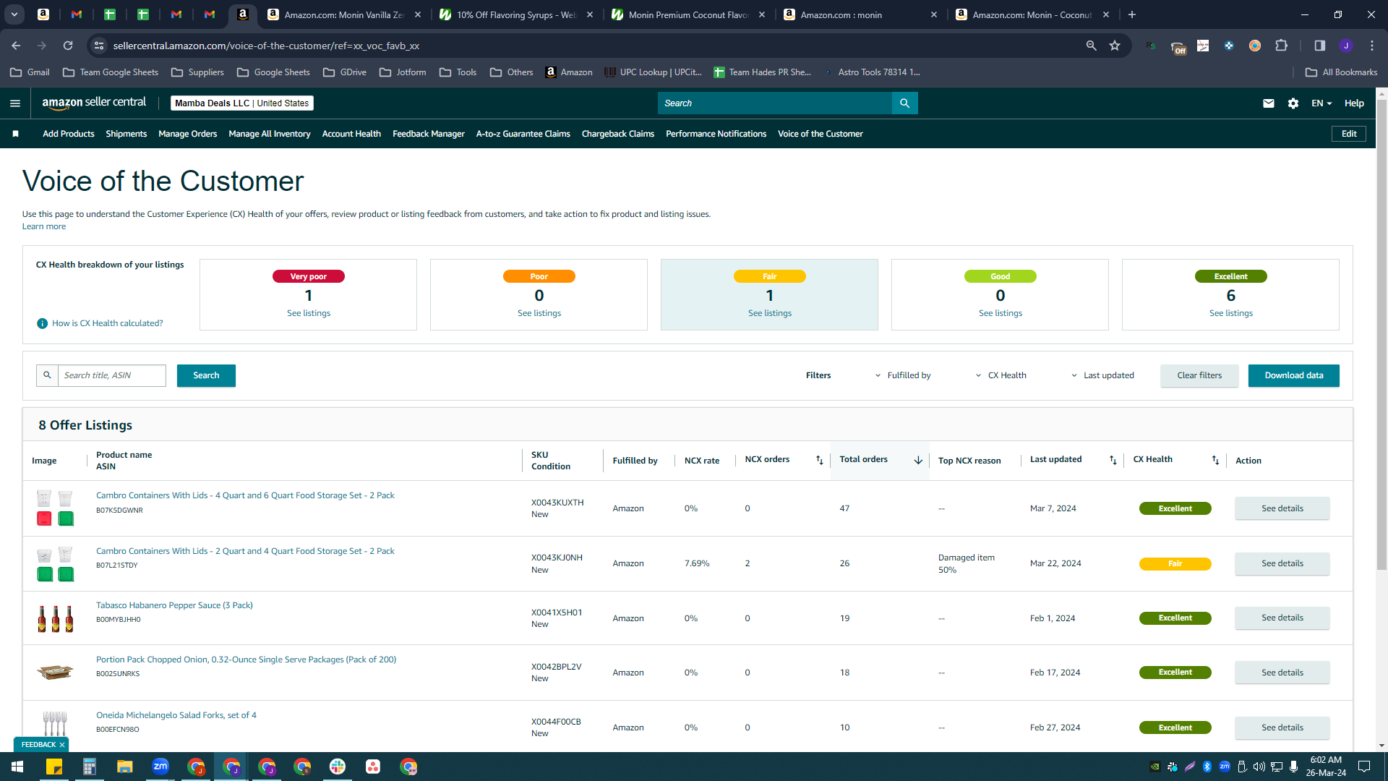Open Feedback Manager

click(429, 134)
